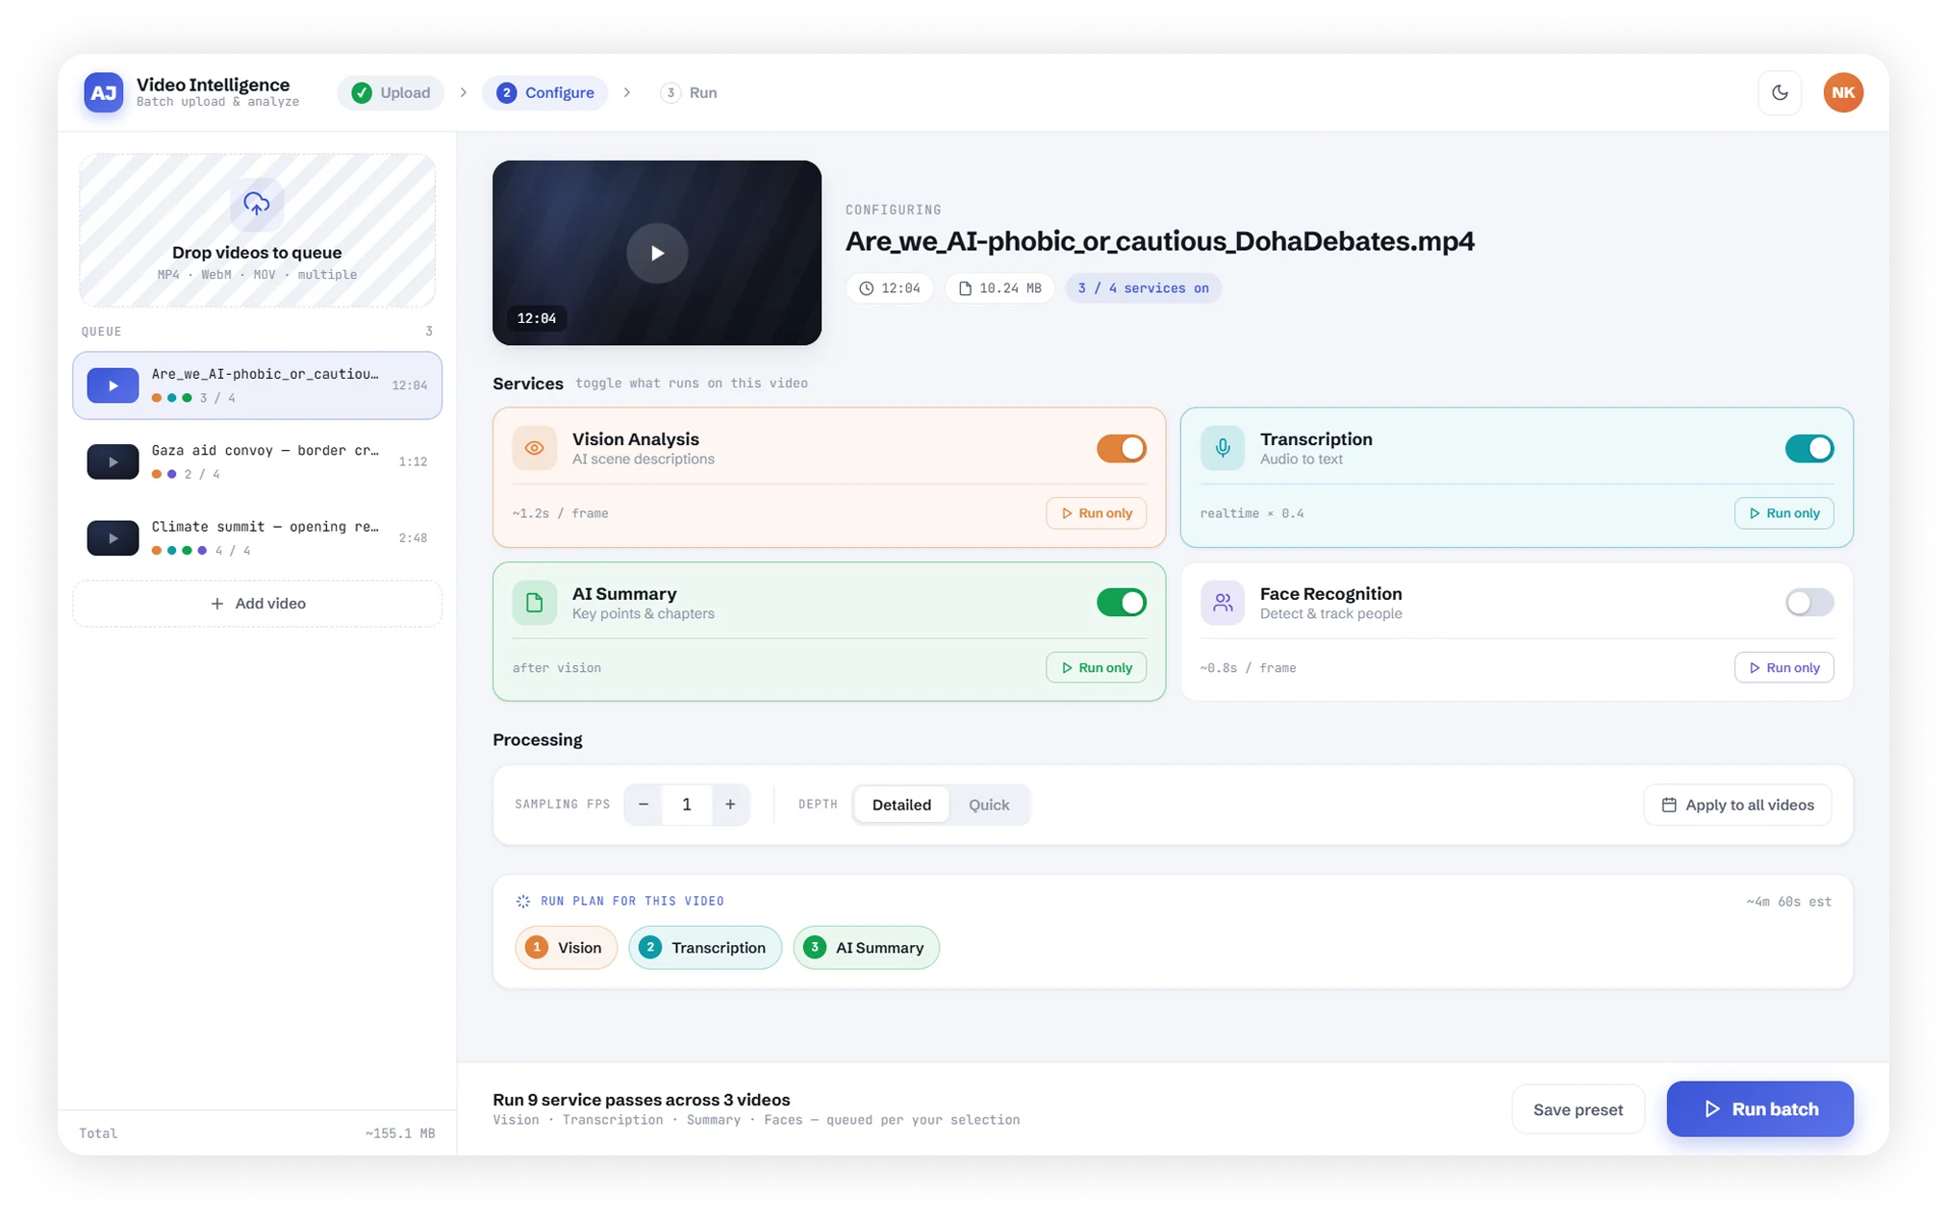The width and height of the screenshot is (1947, 1217).
Task: Click the 1:12 duration of Gaza aid convoy
Action: coord(413,461)
